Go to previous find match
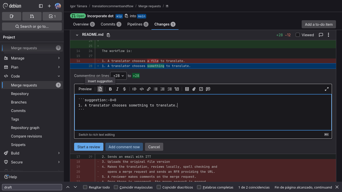 pos(68,187)
